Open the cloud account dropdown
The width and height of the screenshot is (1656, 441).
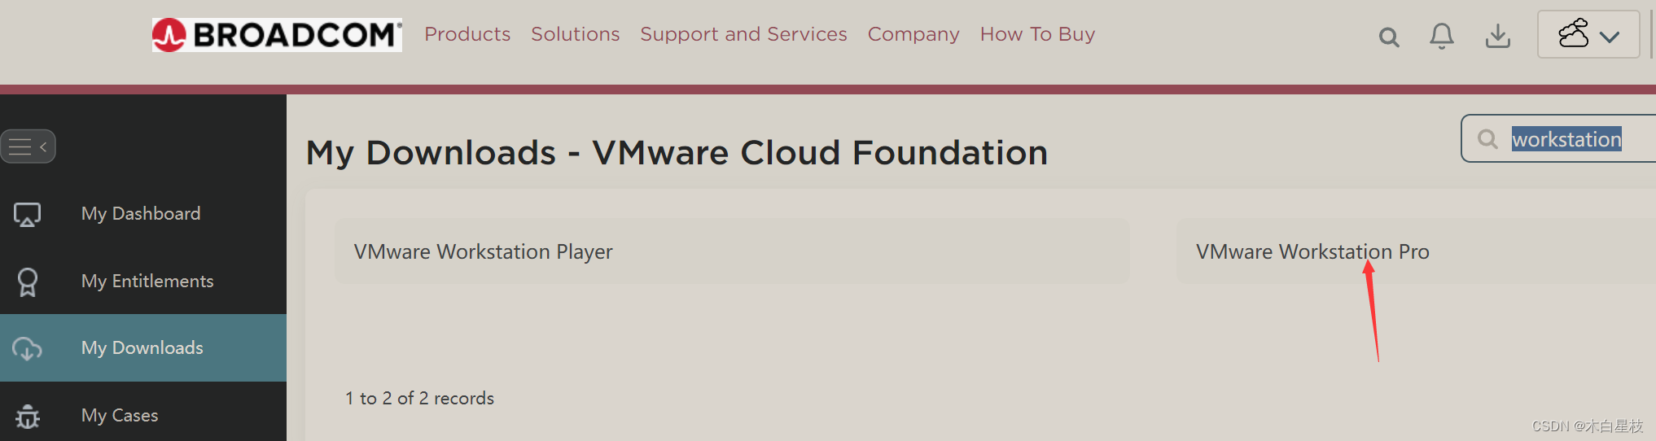(x=1588, y=34)
